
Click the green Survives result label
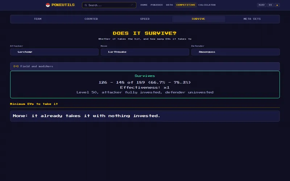(145, 76)
